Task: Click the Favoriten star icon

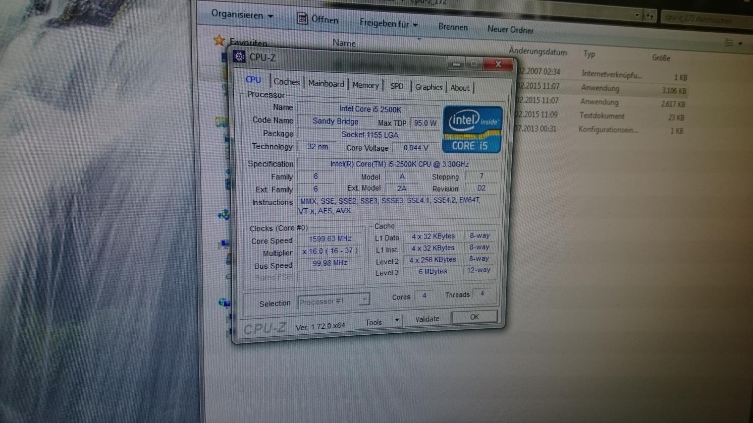Action: point(219,40)
